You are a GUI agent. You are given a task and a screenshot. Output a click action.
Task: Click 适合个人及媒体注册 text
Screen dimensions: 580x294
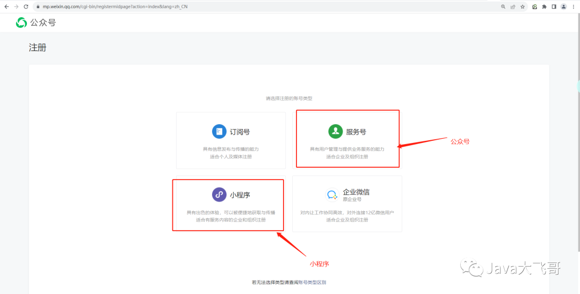[231, 156]
